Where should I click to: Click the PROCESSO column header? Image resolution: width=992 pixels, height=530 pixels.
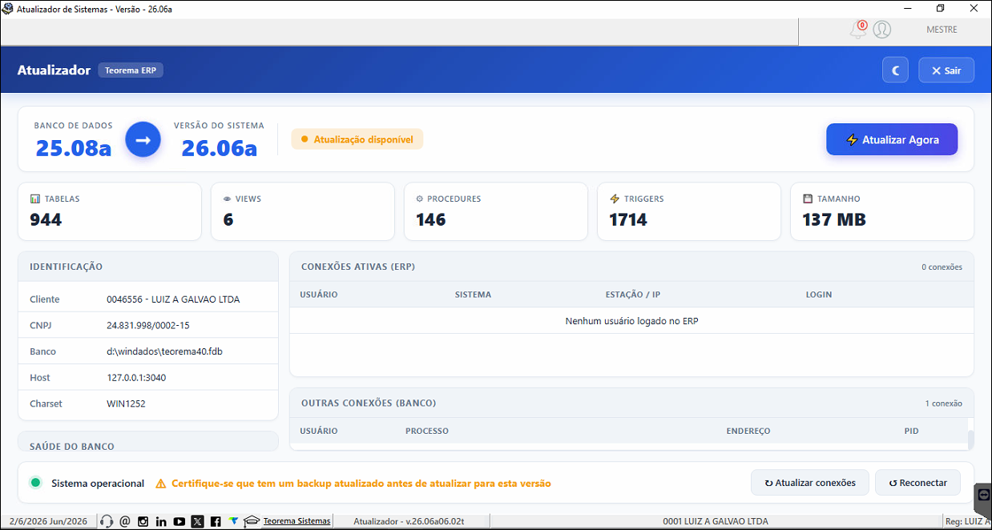tap(427, 431)
